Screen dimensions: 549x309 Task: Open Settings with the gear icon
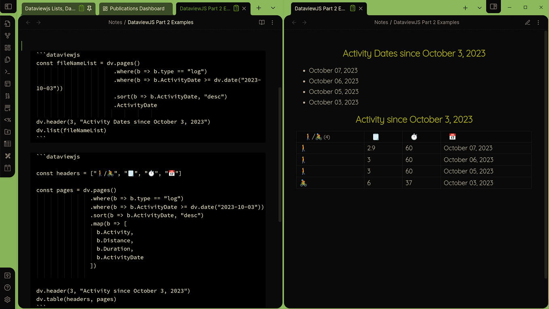click(x=7, y=299)
